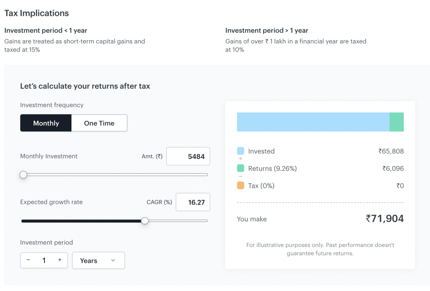
Task: Click the blue Invested legend swatch
Action: [x=241, y=151]
